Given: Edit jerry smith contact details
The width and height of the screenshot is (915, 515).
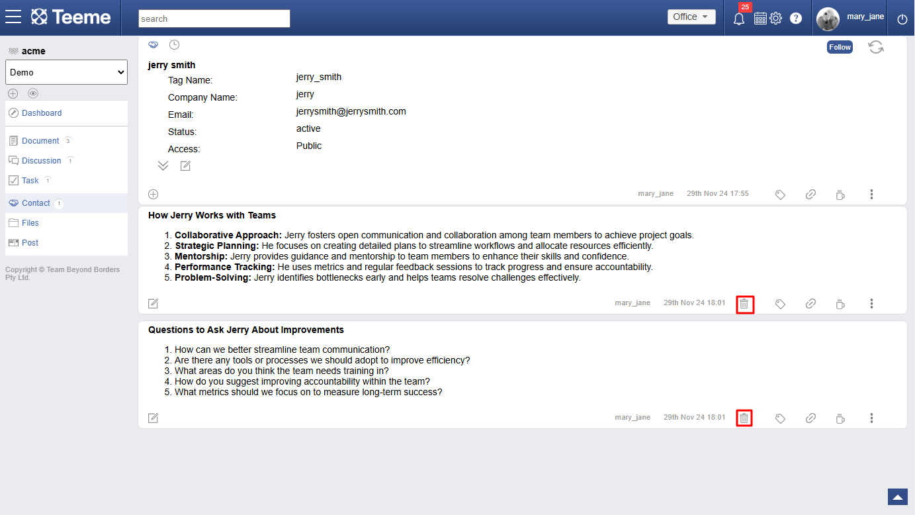Looking at the screenshot, I should pyautogui.click(x=185, y=165).
